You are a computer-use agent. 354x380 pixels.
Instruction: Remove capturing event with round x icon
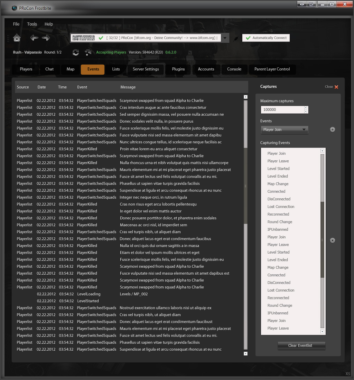click(x=333, y=240)
